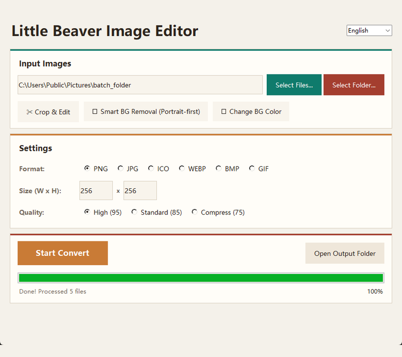Click the 100% progress label
This screenshot has height=357, width=402.
click(x=375, y=291)
